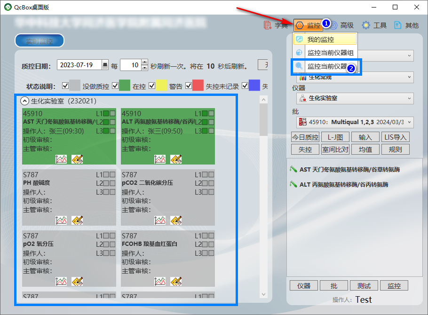Toggle the 失控未记录 status checkbox
Viewport: 428px width, 315px height.
click(x=189, y=86)
